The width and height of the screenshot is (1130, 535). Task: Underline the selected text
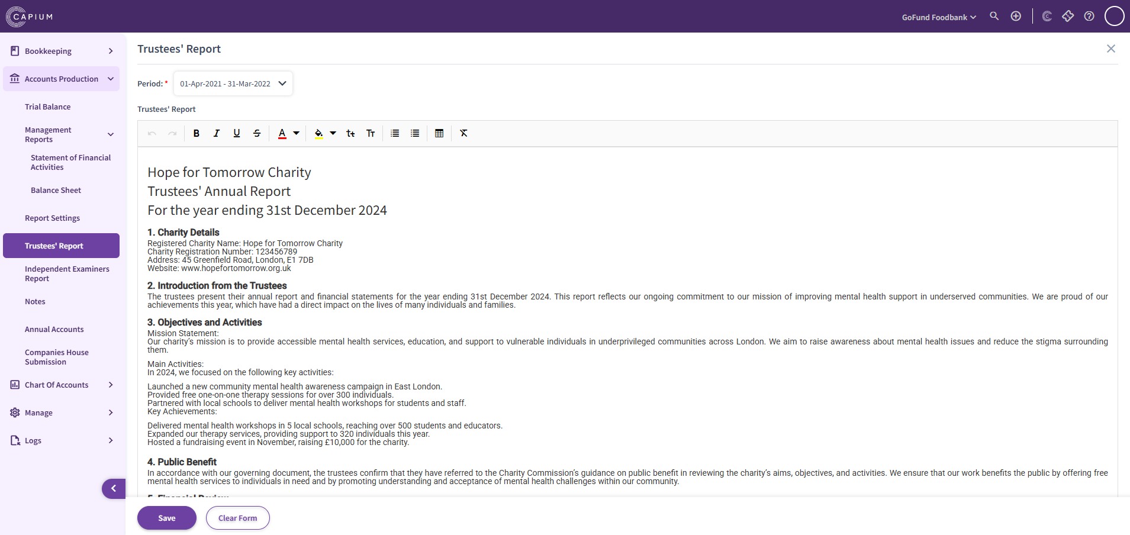[237, 133]
